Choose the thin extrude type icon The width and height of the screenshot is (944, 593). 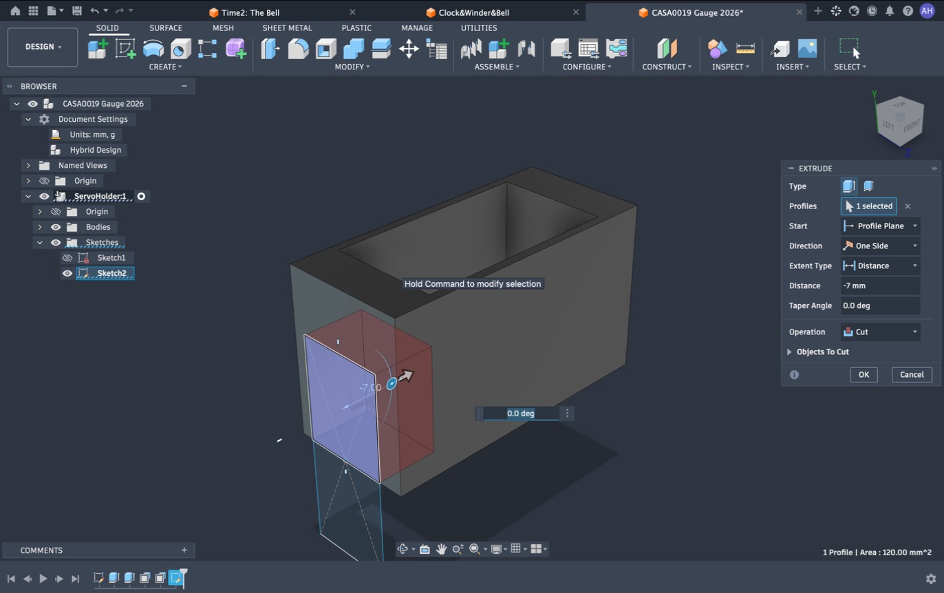pos(868,186)
